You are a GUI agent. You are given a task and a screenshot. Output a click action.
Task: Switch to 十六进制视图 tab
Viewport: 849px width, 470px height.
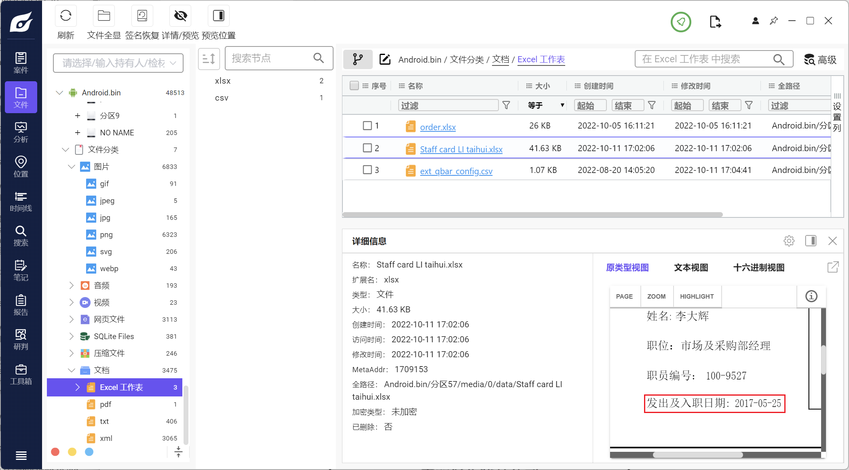[x=759, y=268]
